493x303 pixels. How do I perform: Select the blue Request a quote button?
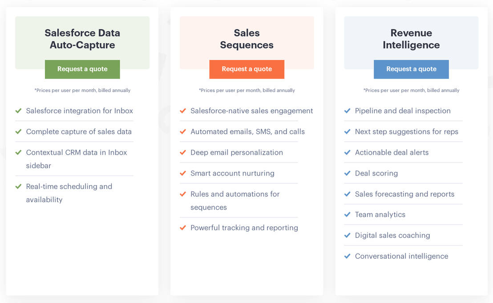point(411,69)
